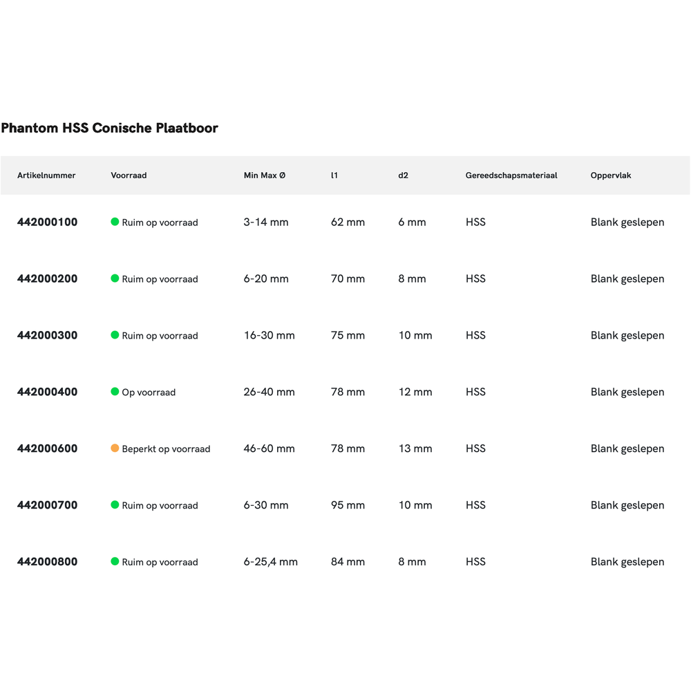Image resolution: width=691 pixels, height=691 pixels.
Task: Click the green stock dot for 442000700
Action: pyautogui.click(x=115, y=505)
